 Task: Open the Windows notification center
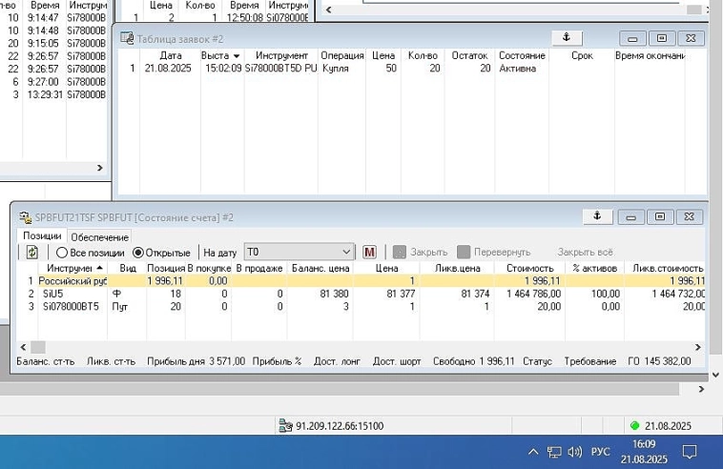point(690,451)
